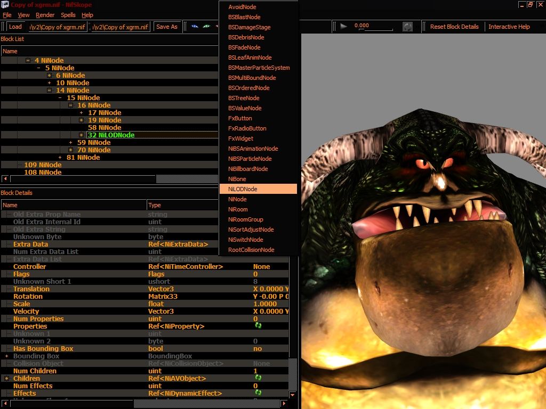Click the Save As button

click(167, 27)
